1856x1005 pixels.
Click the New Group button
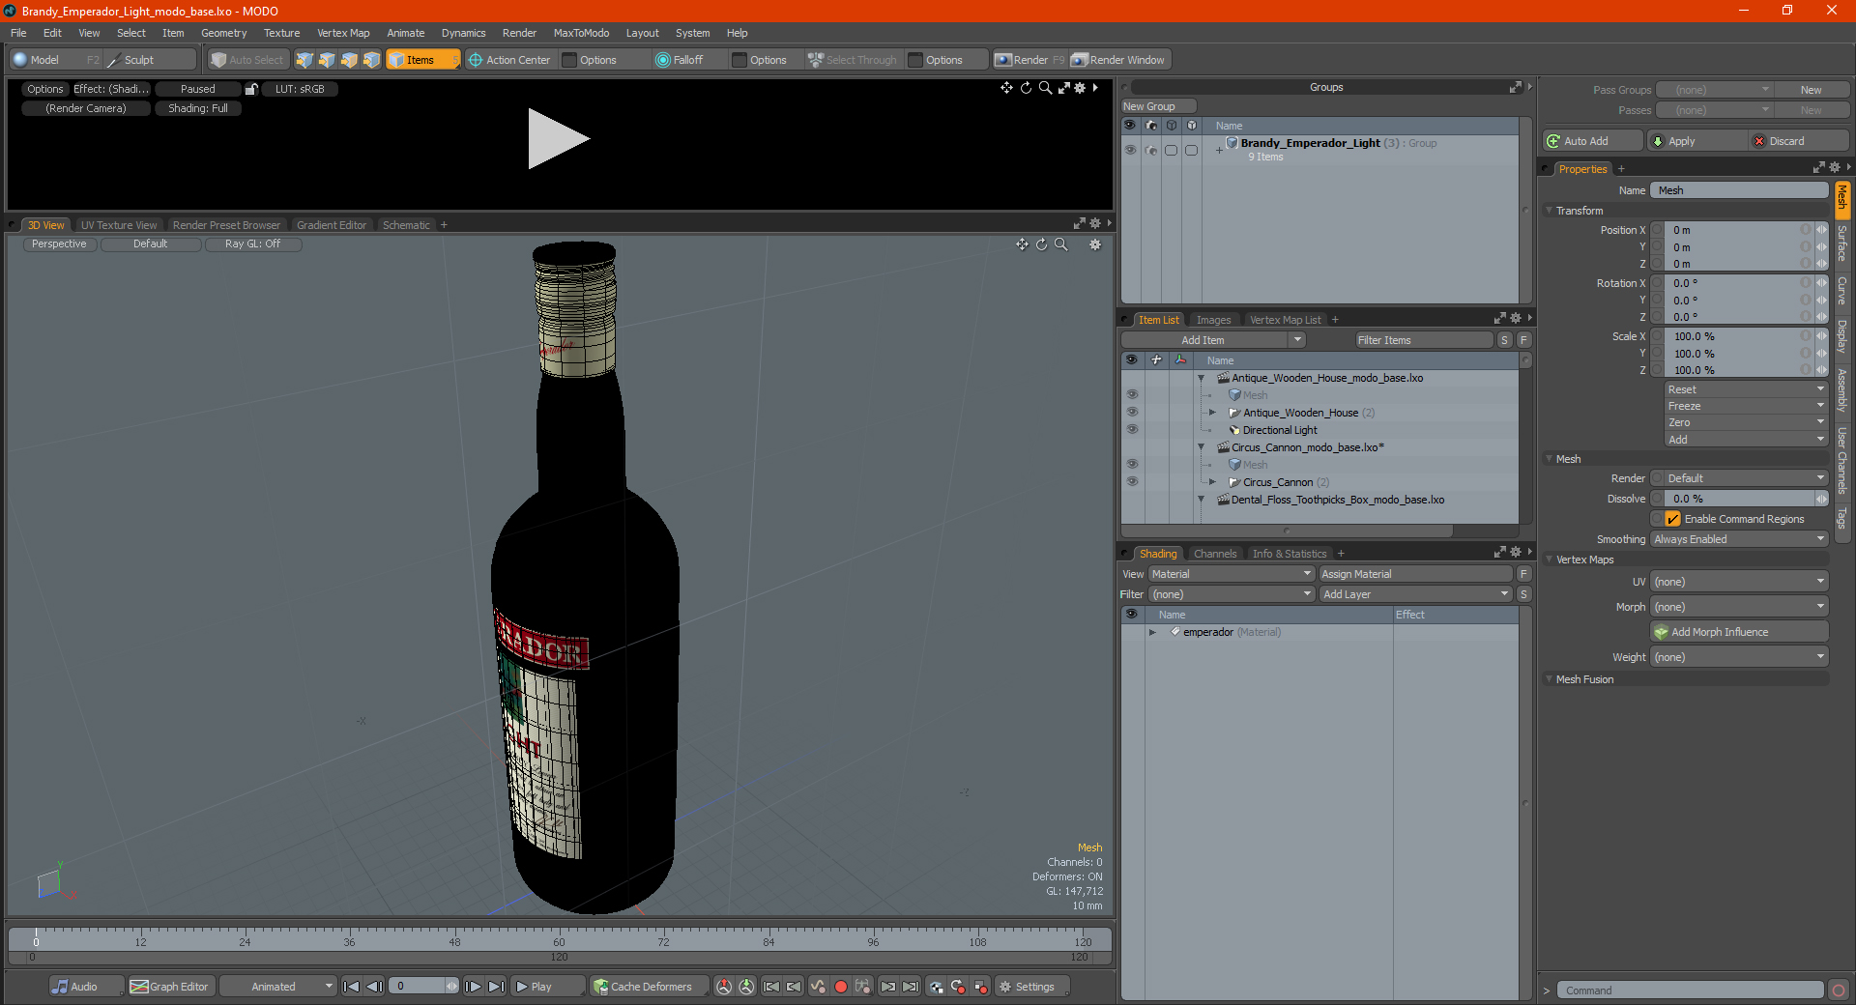coord(1157,106)
